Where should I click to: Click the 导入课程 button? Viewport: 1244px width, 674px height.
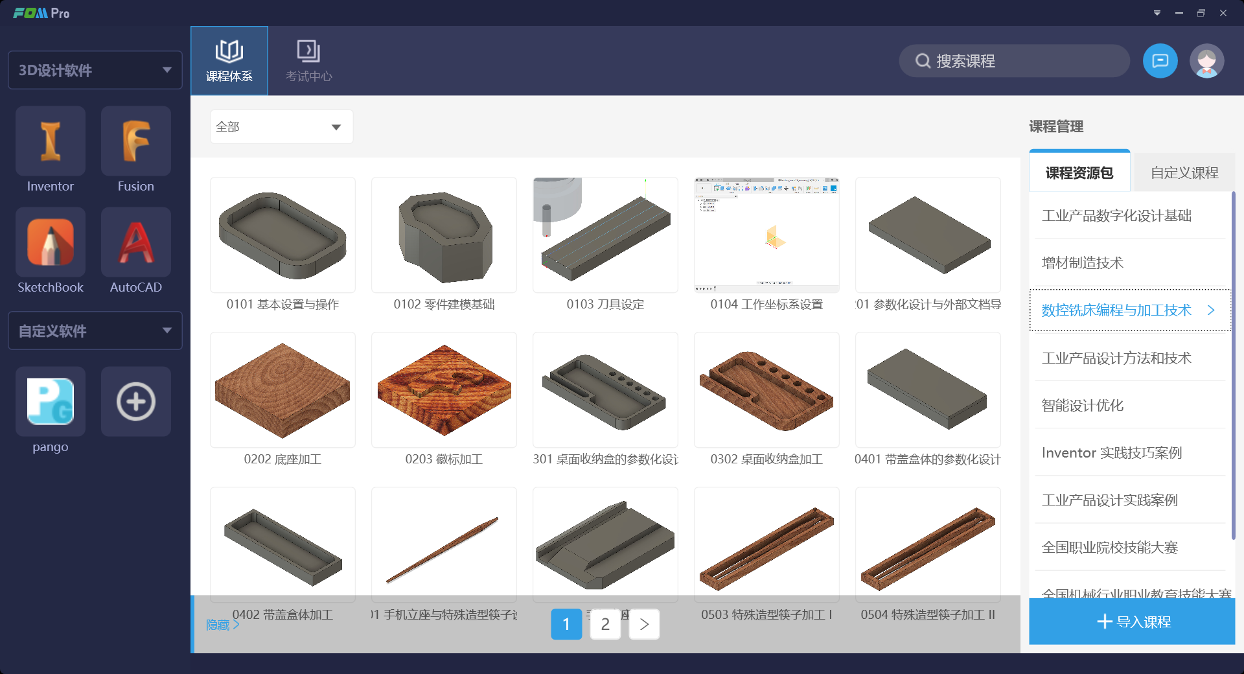click(1132, 622)
